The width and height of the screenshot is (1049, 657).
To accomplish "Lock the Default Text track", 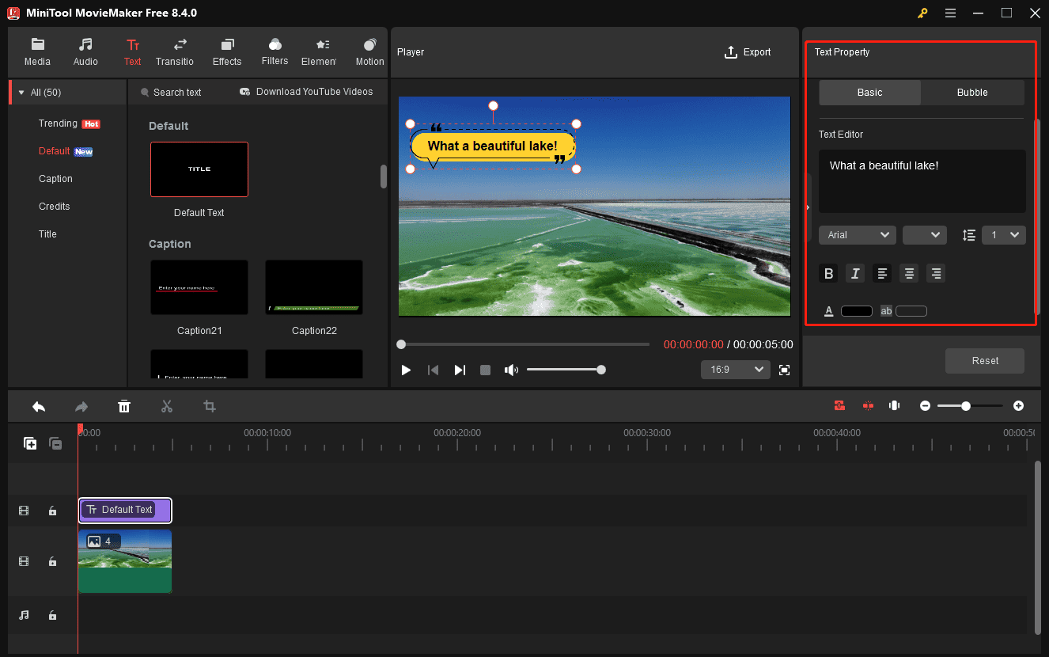I will click(52, 511).
